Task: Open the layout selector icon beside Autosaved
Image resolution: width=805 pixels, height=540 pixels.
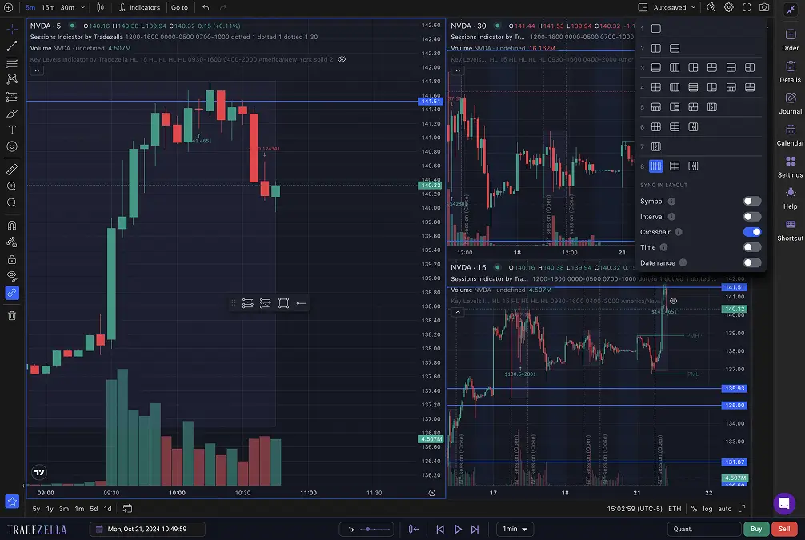Action: 643,7
